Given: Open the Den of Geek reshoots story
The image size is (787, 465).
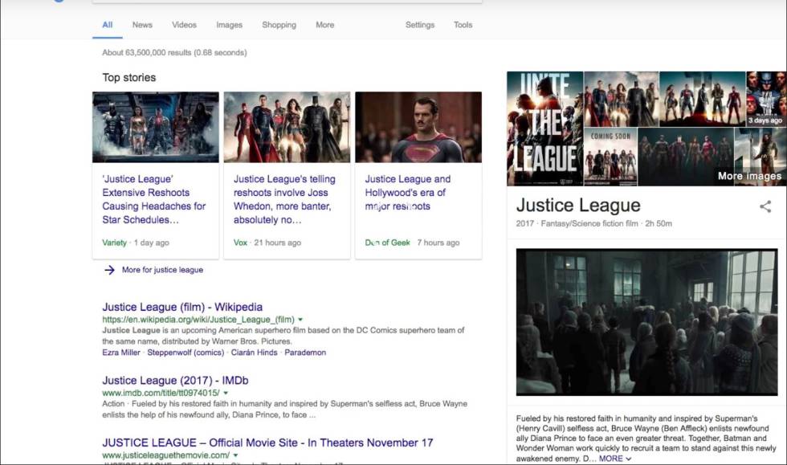Looking at the screenshot, I should pos(408,192).
